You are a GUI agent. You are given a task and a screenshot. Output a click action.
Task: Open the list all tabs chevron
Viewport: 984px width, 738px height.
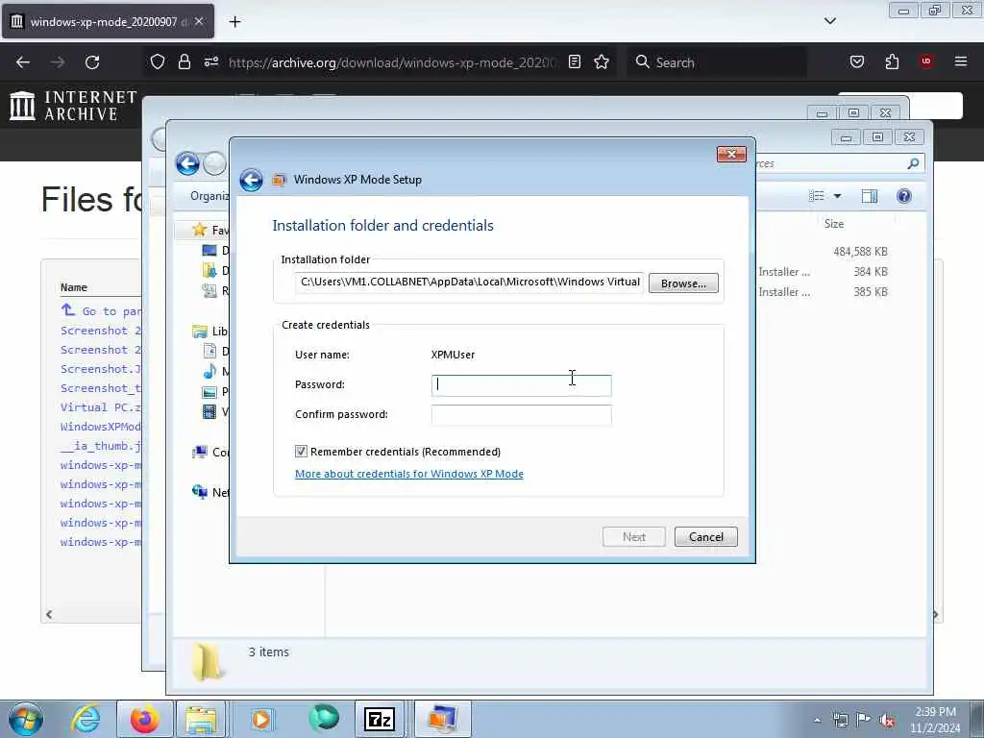[829, 21]
